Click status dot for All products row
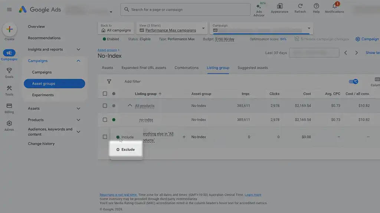 114,106
